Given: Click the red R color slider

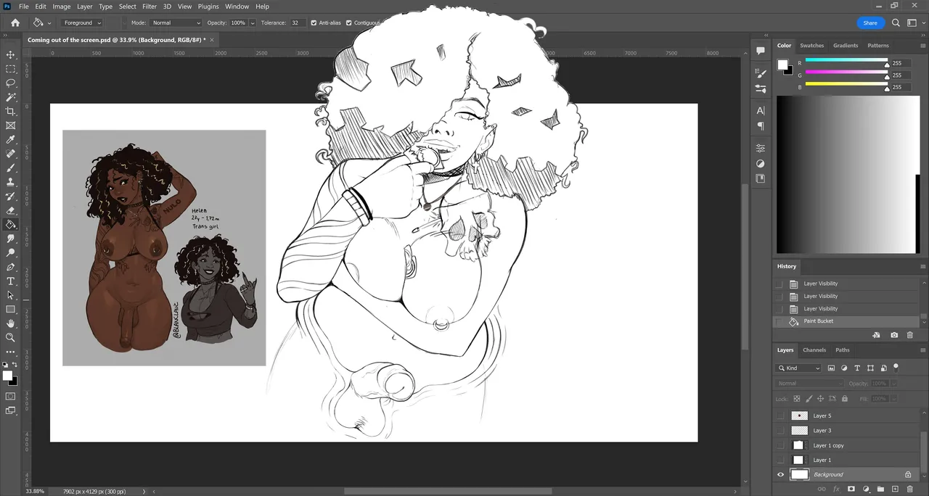Looking at the screenshot, I should (x=846, y=61).
